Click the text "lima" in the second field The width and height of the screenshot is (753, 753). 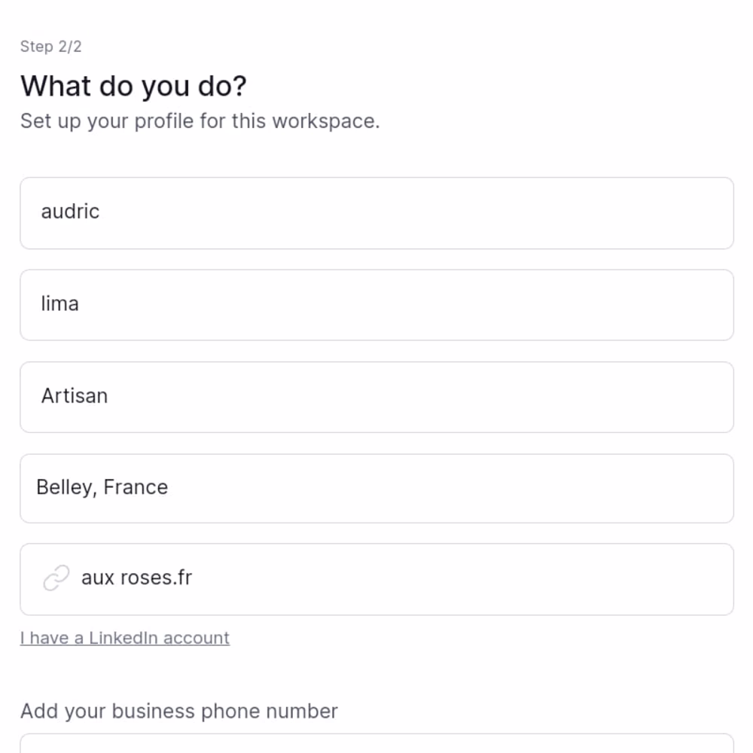(x=59, y=303)
